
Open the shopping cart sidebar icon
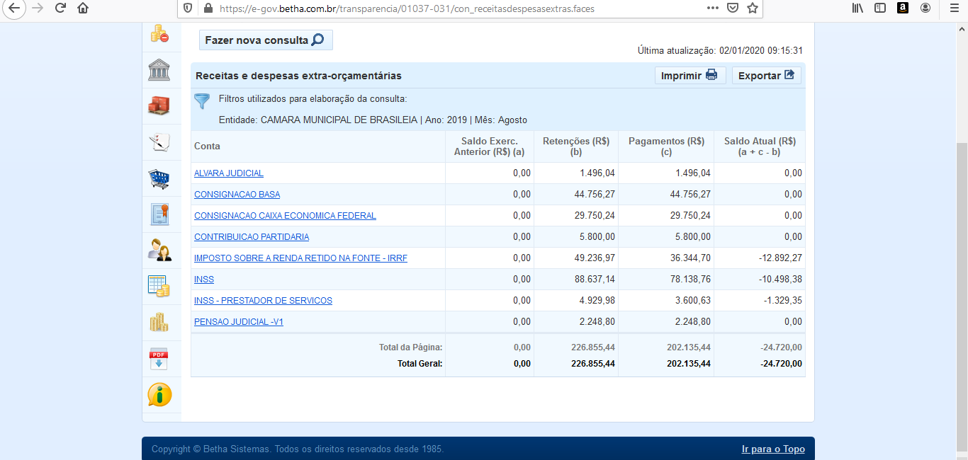point(159,178)
